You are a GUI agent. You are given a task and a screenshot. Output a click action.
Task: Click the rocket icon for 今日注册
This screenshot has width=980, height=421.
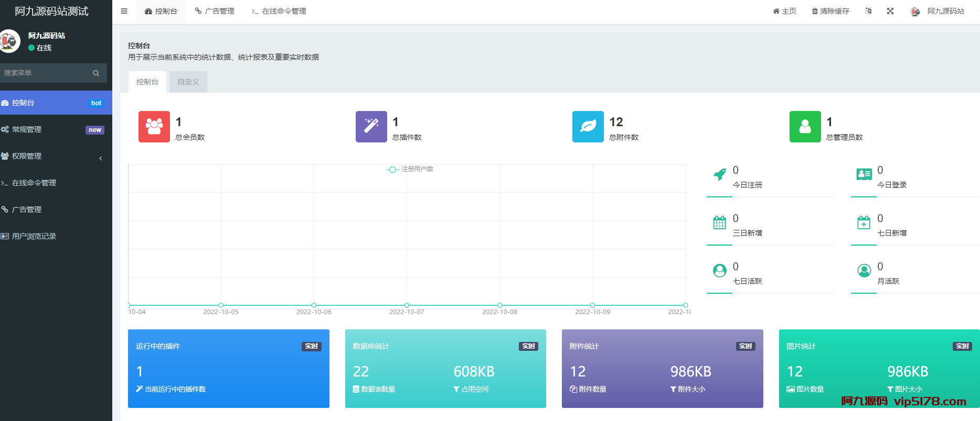pos(720,174)
